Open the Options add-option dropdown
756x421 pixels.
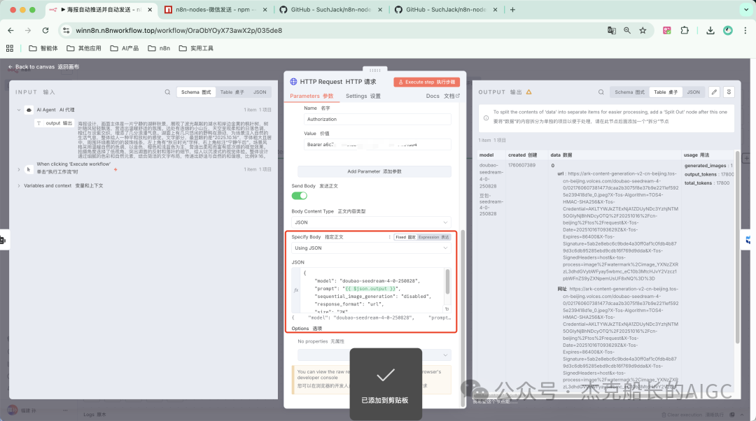374,355
